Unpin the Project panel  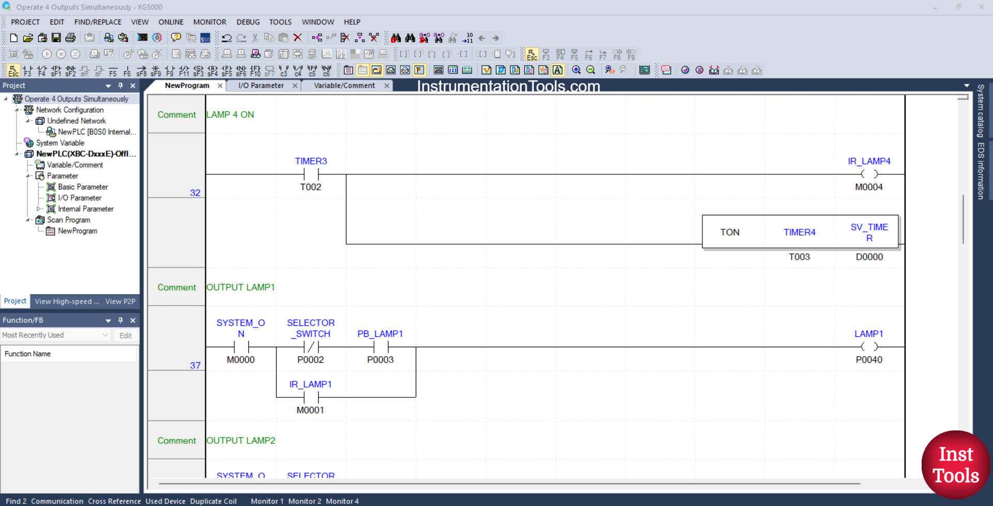point(121,85)
